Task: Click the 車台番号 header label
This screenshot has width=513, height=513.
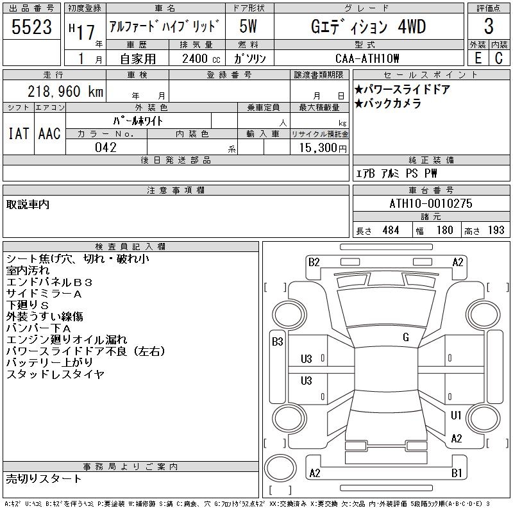Action: [431, 190]
